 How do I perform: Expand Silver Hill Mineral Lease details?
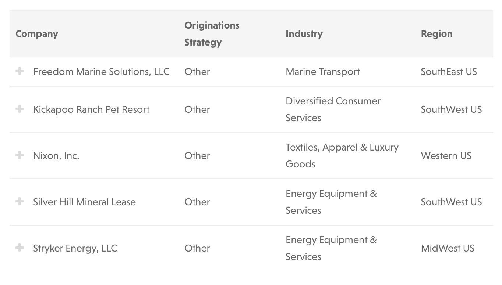20,202
